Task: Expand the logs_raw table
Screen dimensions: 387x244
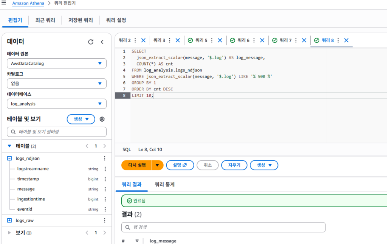Action: coord(9,221)
